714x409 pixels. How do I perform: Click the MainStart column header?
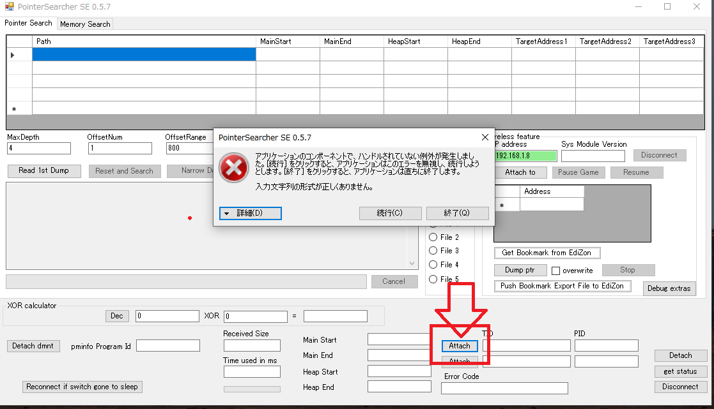288,41
